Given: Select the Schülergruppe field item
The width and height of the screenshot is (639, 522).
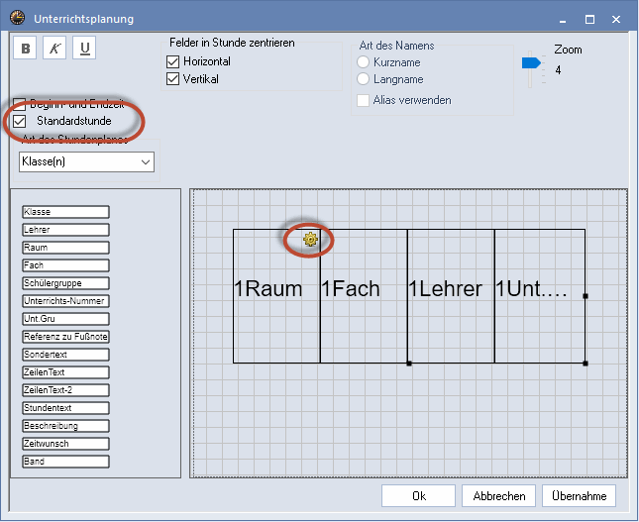Looking at the screenshot, I should coord(65,283).
